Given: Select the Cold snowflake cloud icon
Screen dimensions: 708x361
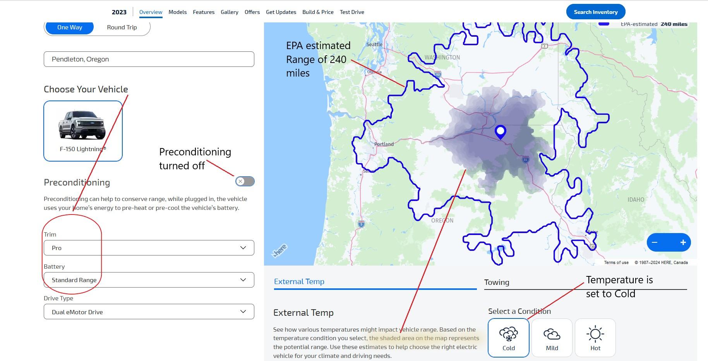Looking at the screenshot, I should (508, 334).
